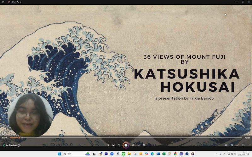252x157 pixels.
Task: Click the total duration at the seek bar's right
Action: click(247, 138)
